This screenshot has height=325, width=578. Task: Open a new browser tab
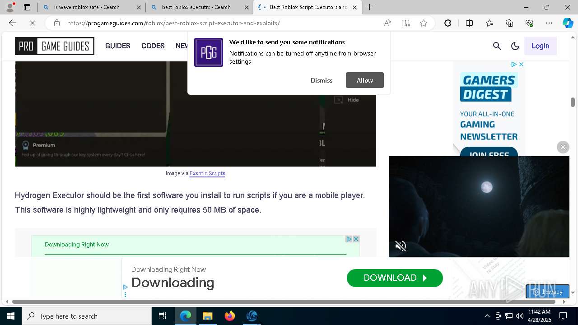click(369, 7)
